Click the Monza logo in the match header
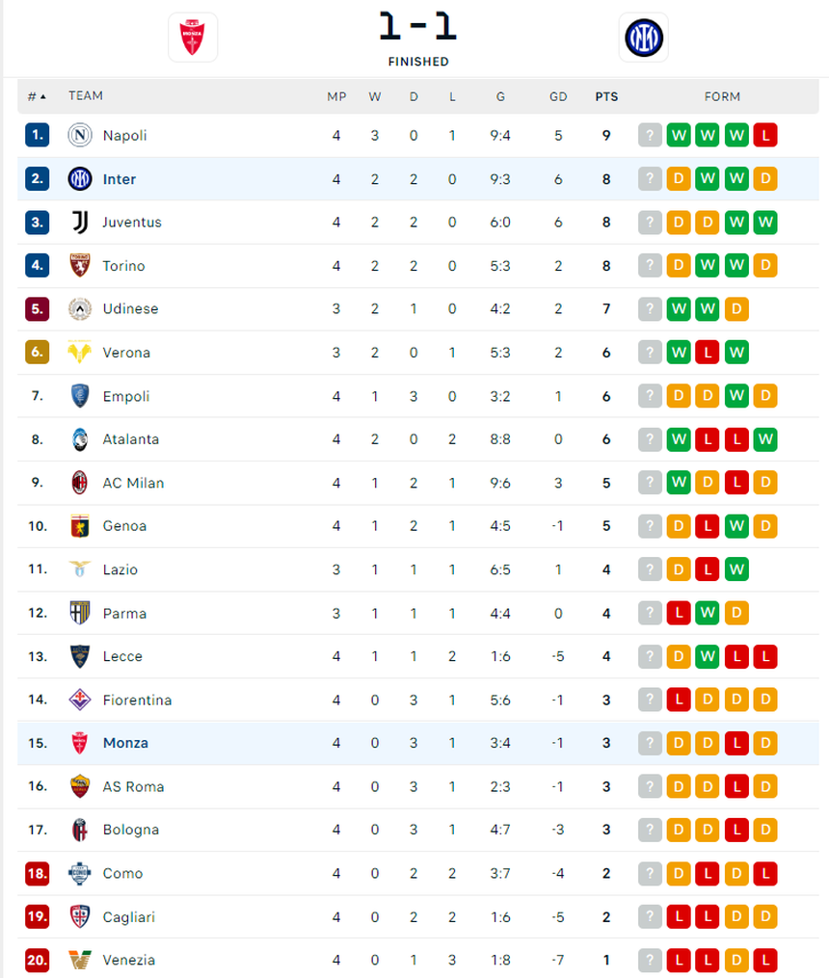 pos(193,37)
